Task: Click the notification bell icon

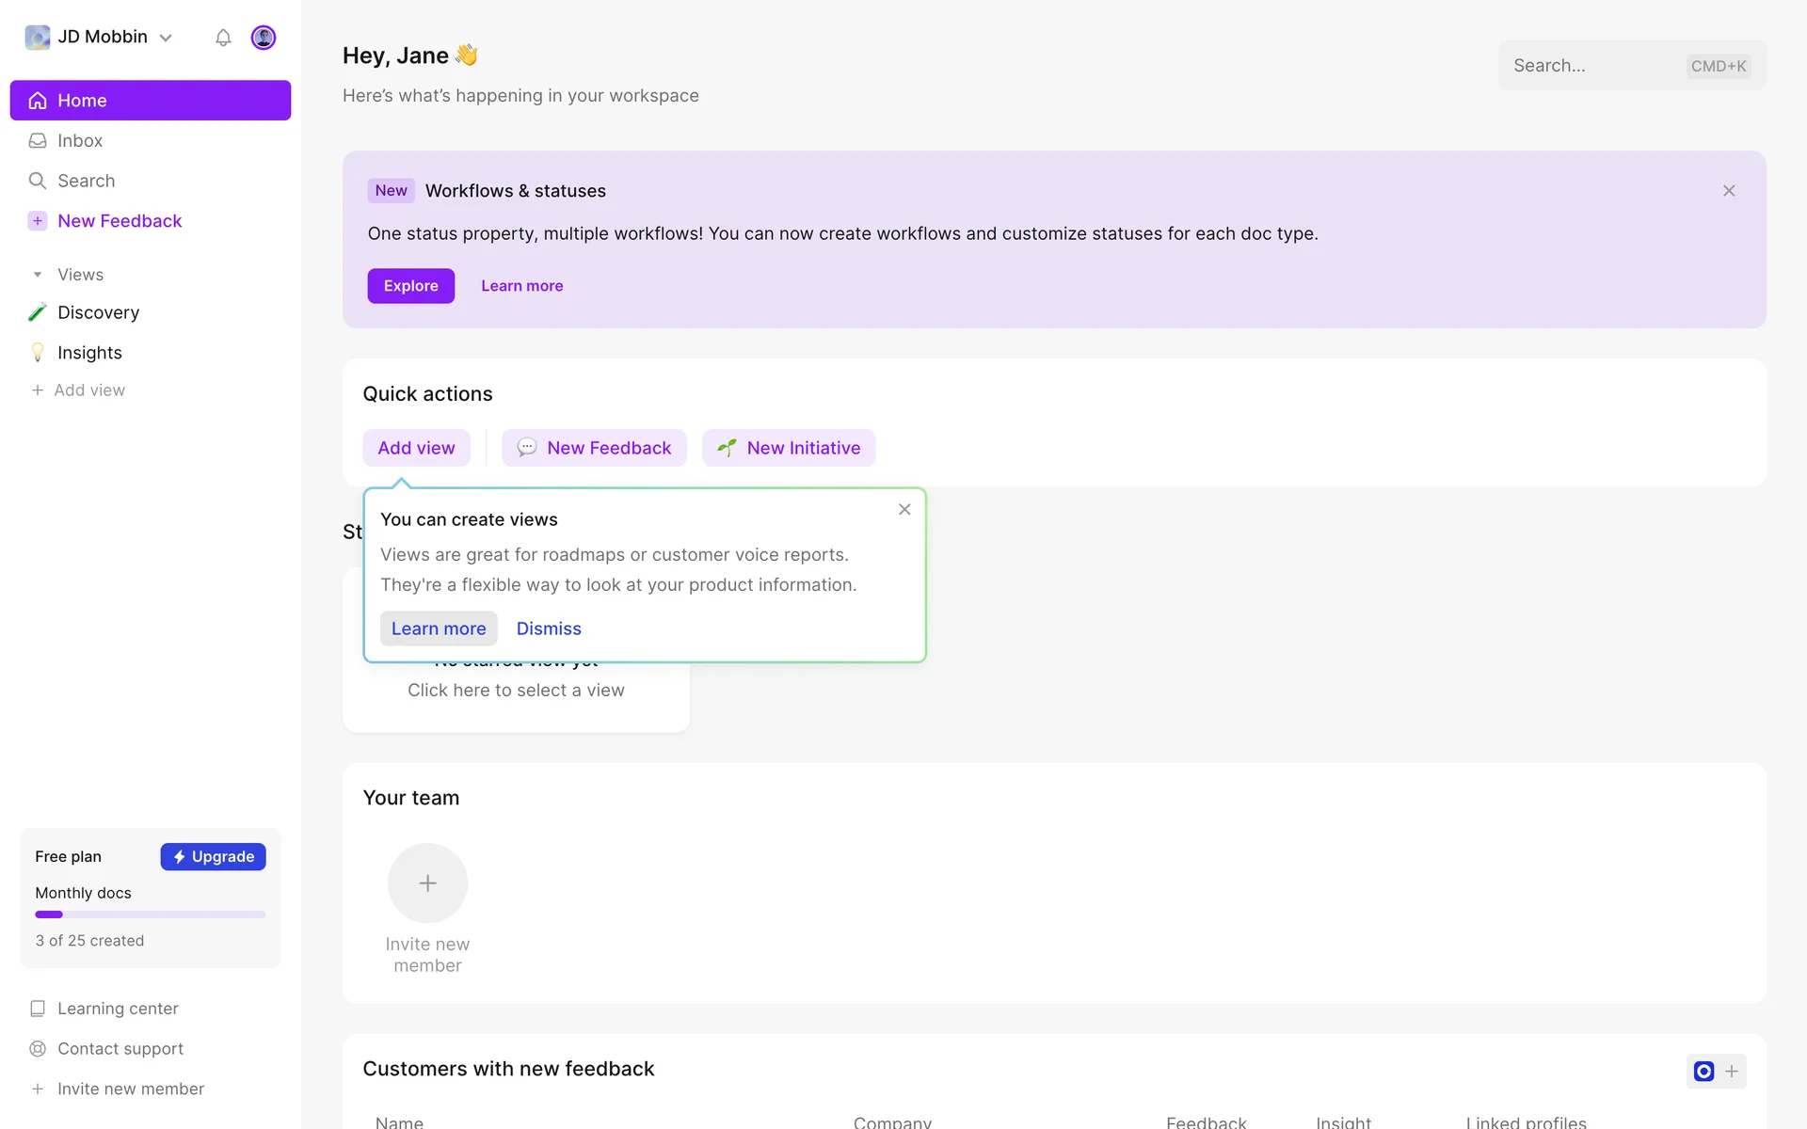Action: (x=223, y=38)
